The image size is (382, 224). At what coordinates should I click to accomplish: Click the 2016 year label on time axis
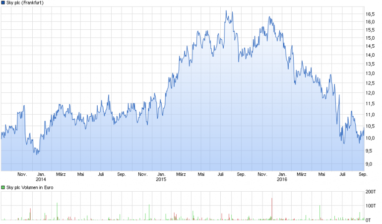pos(282,179)
